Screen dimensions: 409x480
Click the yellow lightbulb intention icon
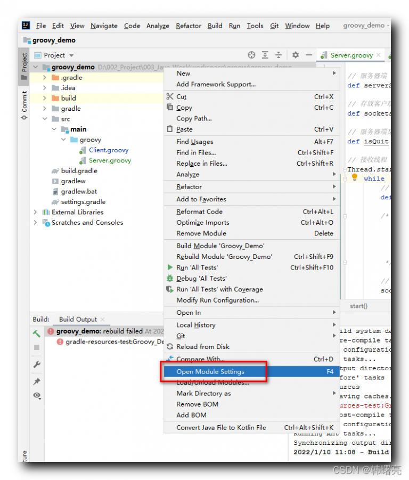[355, 177]
